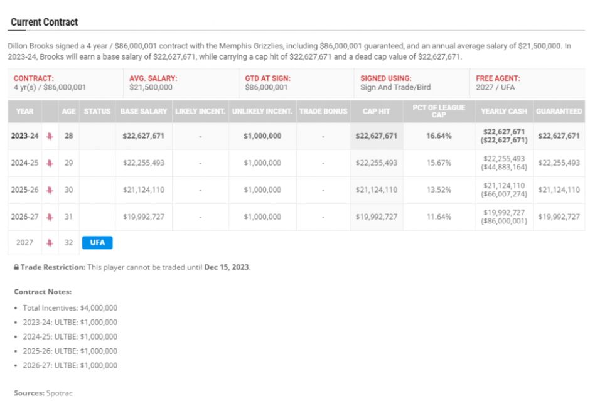The image size is (590, 401).
Task: Select the GUARANTEED column header
Action: pyautogui.click(x=559, y=111)
